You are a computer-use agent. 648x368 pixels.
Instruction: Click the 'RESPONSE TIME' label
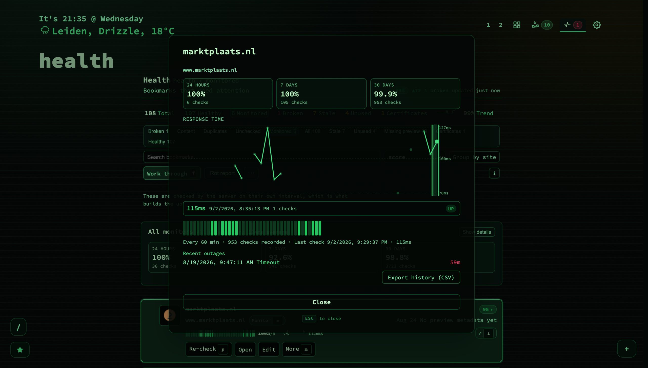point(203,119)
